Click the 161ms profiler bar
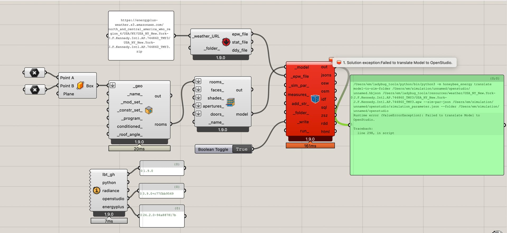This screenshot has height=233, width=507. point(310,146)
